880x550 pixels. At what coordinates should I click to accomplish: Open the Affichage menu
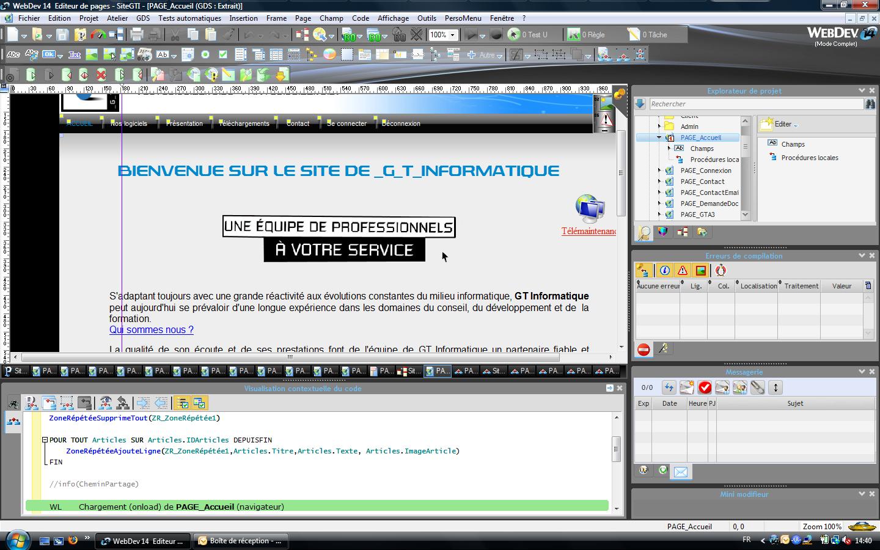(x=393, y=18)
